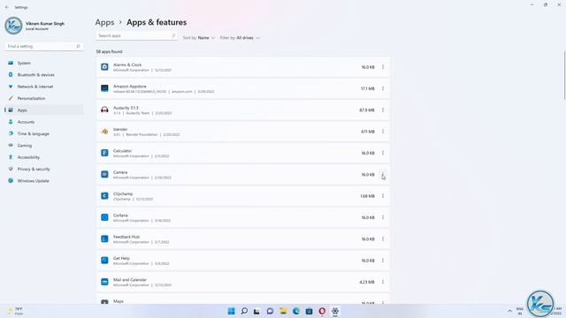This screenshot has height=318, width=566.
Task: Select the Camera app row name
Action: tap(120, 172)
